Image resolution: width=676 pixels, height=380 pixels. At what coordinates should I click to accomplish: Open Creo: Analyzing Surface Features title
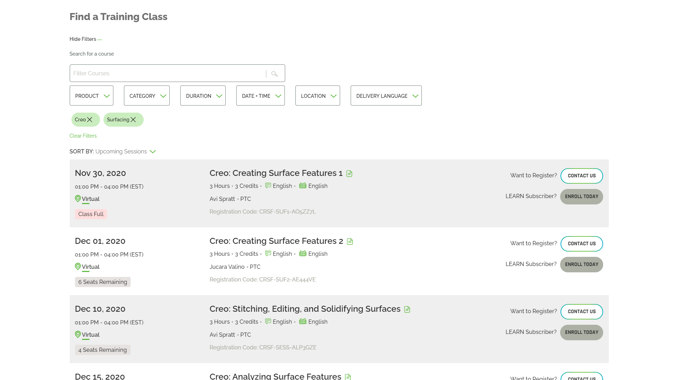click(275, 376)
